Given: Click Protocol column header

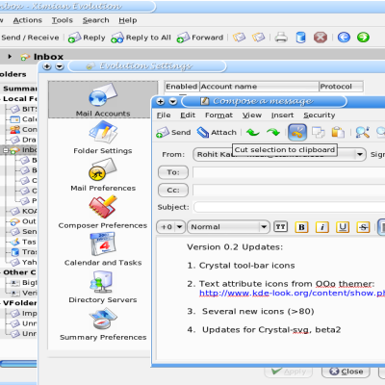Looking at the screenshot, I should point(341,87).
